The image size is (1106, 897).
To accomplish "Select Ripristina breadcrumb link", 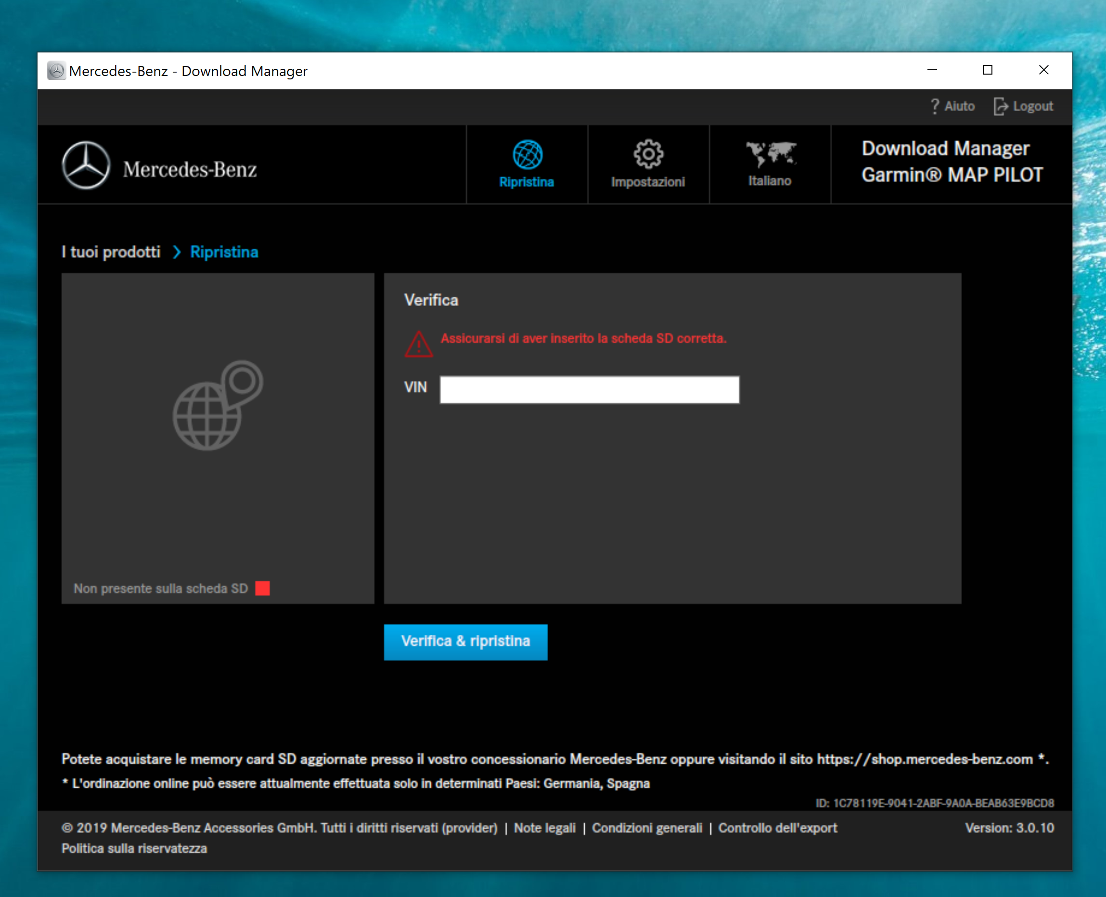I will click(x=224, y=252).
